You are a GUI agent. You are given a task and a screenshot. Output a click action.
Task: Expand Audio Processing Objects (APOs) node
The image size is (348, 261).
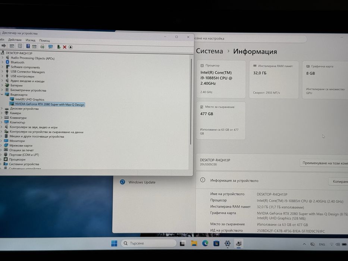click(3, 57)
